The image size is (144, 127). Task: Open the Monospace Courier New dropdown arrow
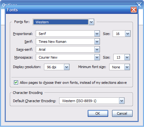point(97,57)
